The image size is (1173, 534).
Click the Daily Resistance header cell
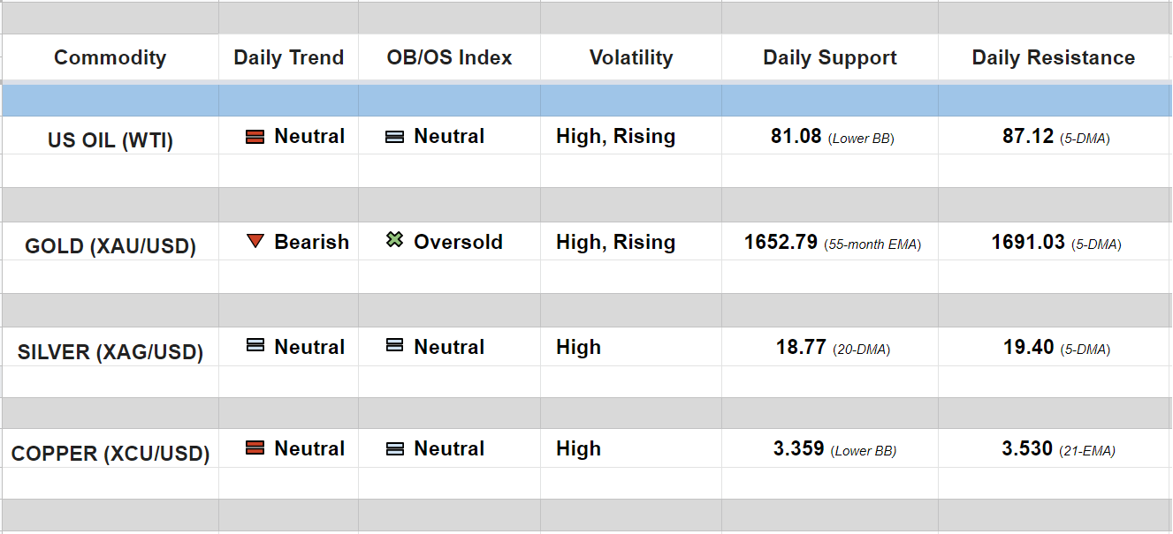point(1053,58)
